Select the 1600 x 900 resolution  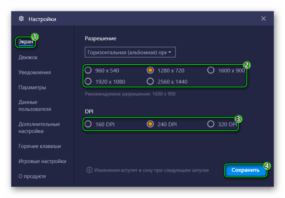click(226, 70)
